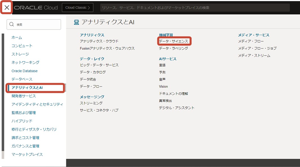Open サービス・コネクタ・ハブ link
Viewport: 300px width, 167px height.
coord(99,110)
